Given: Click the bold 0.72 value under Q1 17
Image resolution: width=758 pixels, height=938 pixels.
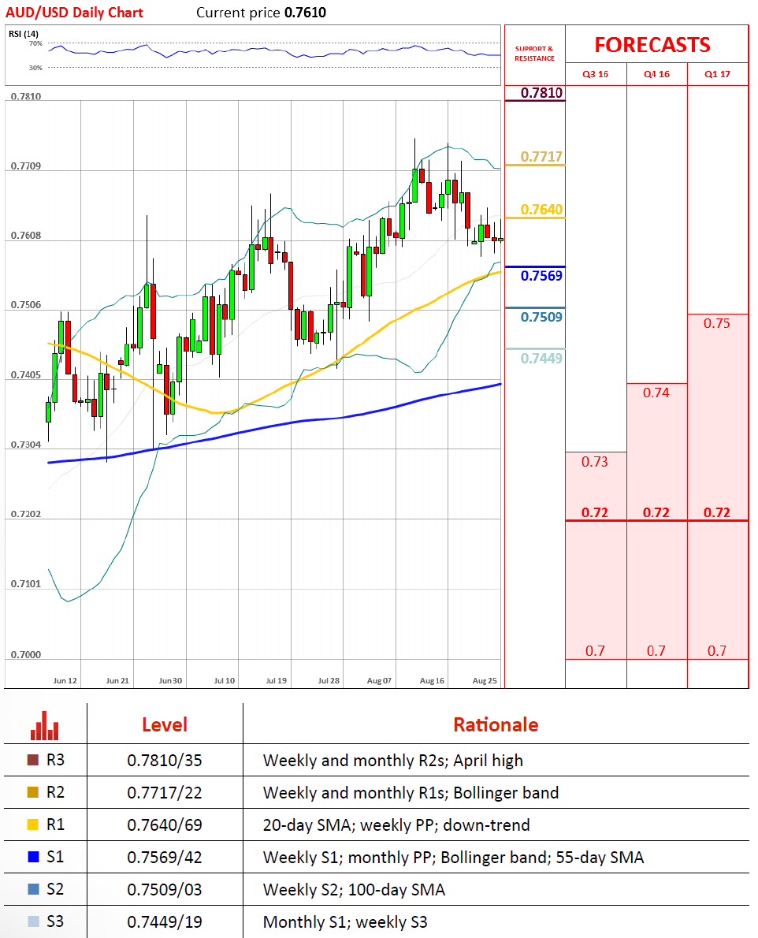Looking at the screenshot, I should point(717,512).
